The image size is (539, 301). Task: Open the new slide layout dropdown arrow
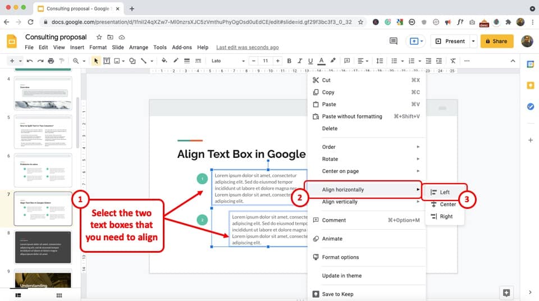[x=20, y=61]
